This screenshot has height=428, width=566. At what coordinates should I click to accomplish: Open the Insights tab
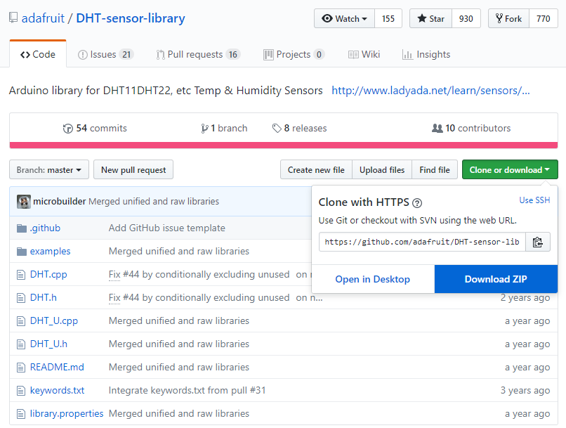click(426, 55)
